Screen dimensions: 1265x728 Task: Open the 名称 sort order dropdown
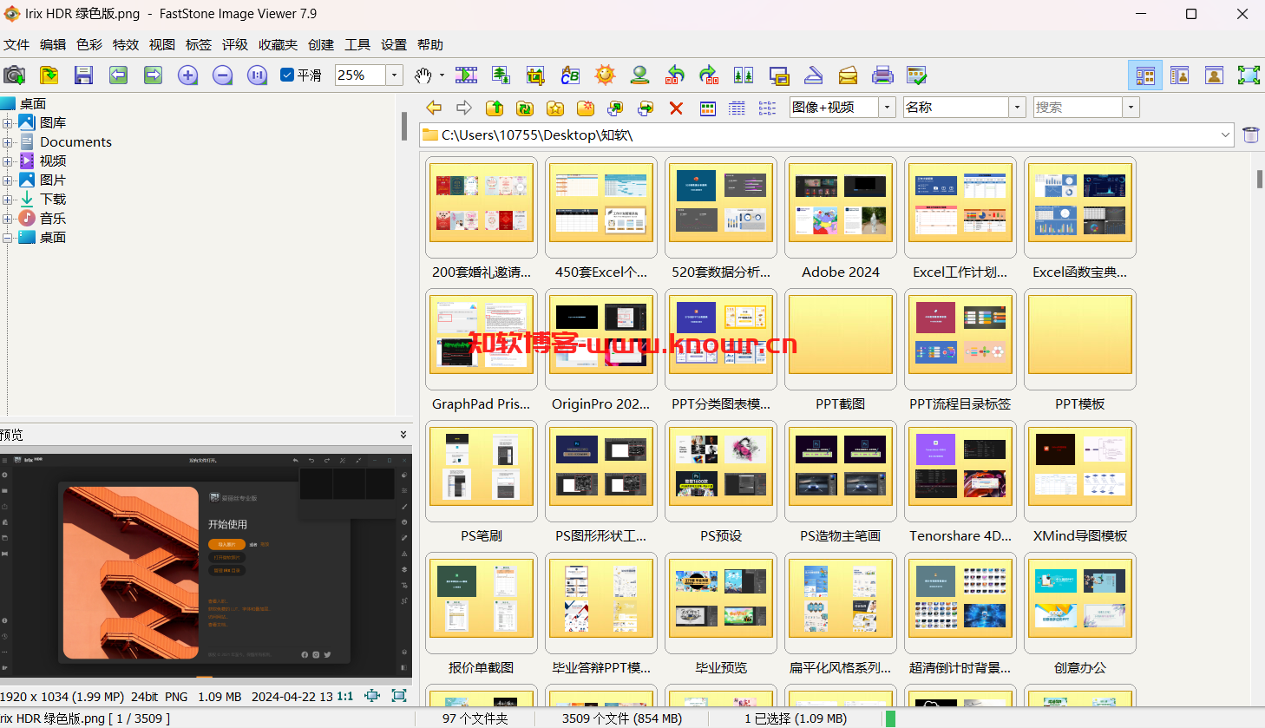click(1017, 107)
